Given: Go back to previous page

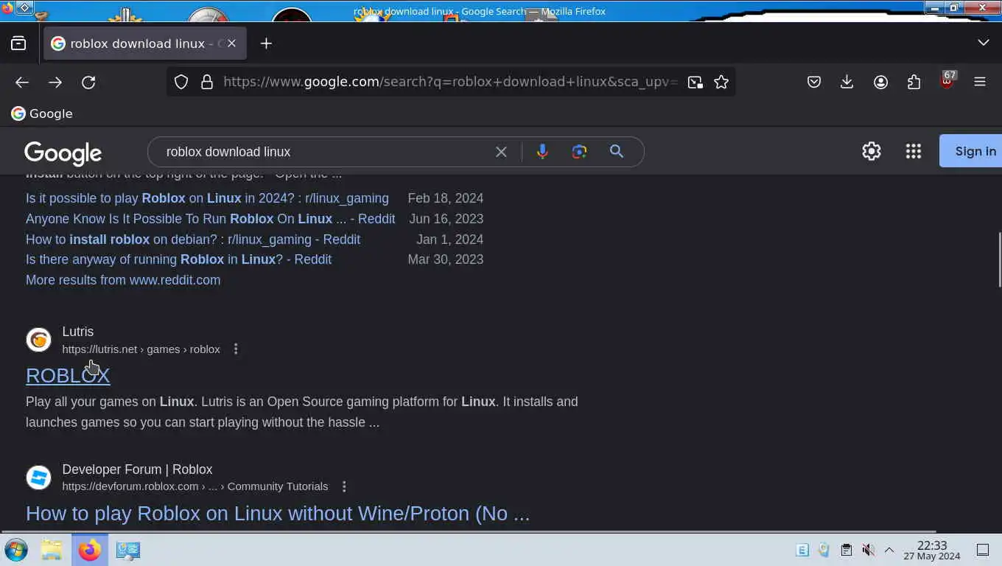Looking at the screenshot, I should (x=22, y=82).
